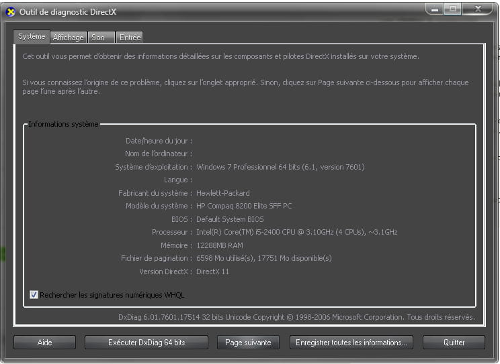Click the Fichier de pagination label
Image resolution: width=500 pixels, height=364 pixels.
[x=157, y=258]
